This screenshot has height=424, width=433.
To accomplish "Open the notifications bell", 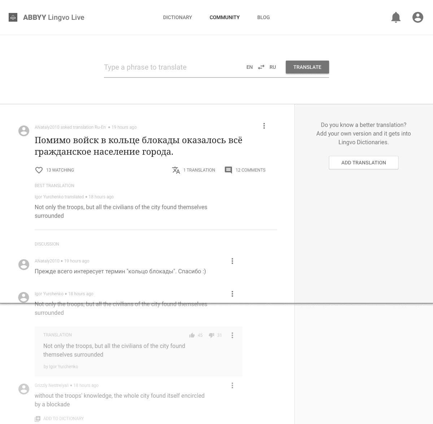I will click(x=396, y=17).
